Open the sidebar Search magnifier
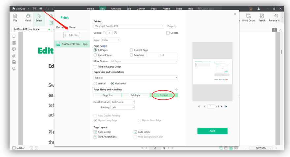This screenshot has width=290, height=157. [x=14, y=69]
